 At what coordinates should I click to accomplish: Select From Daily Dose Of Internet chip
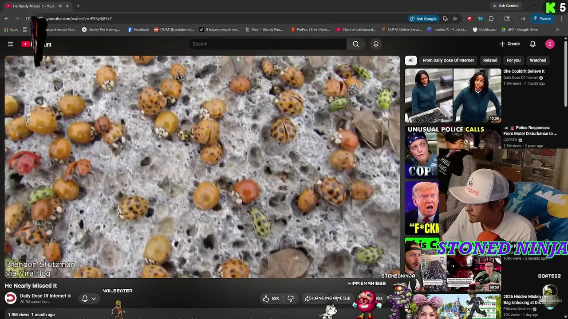pos(448,60)
